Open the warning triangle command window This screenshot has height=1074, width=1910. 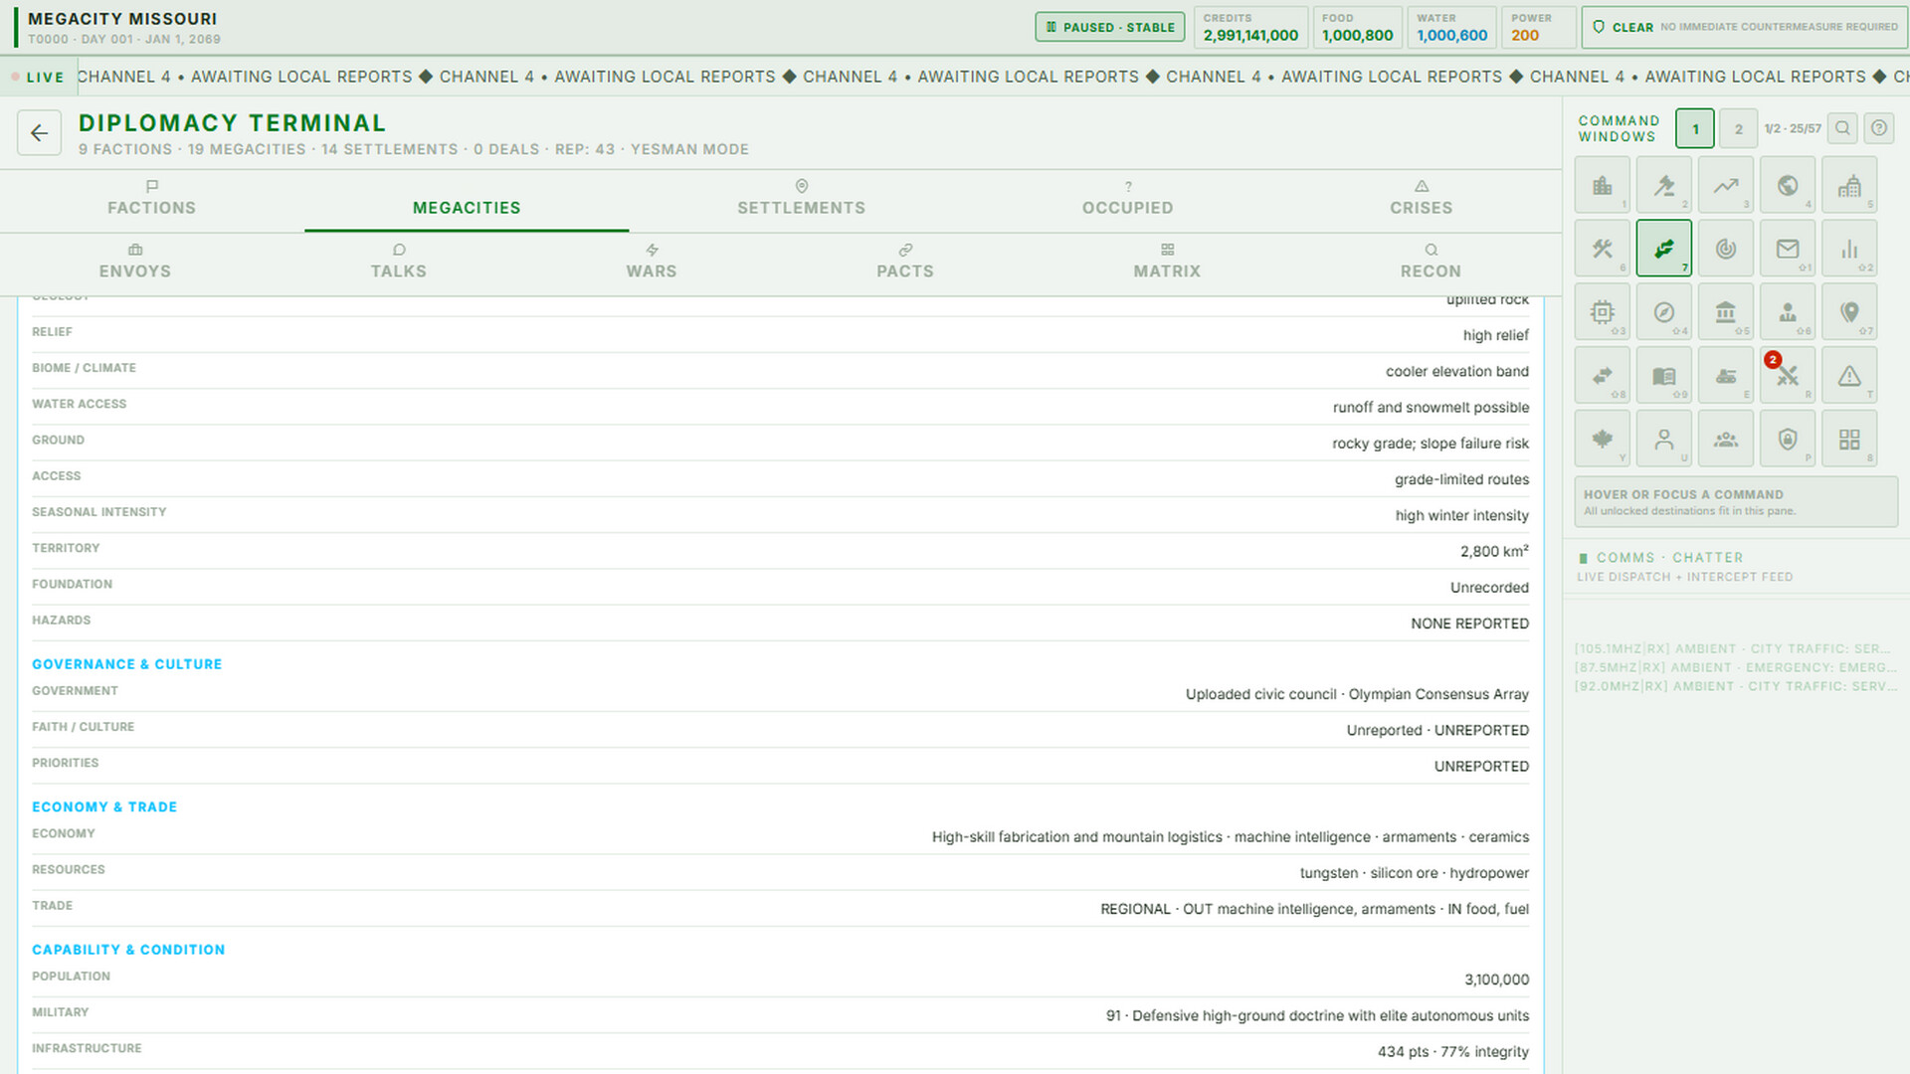[x=1848, y=376]
